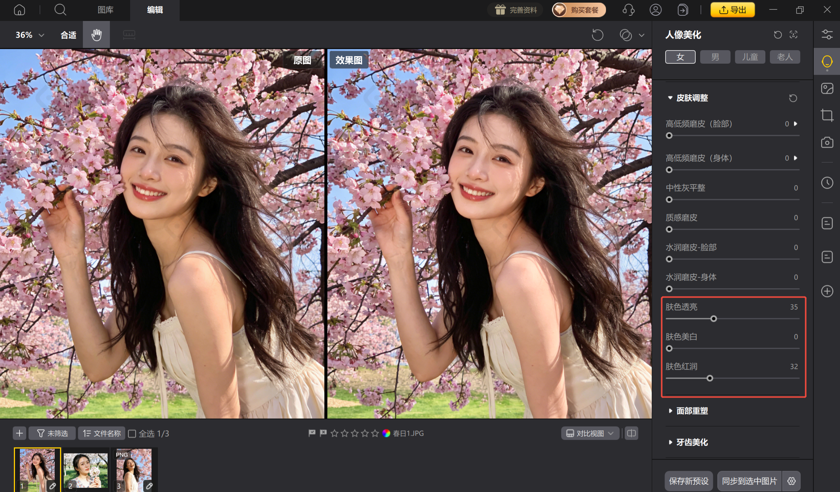This screenshot has width=840, height=492.
Task: Open the 对比视图 dropdown
Action: (x=590, y=433)
